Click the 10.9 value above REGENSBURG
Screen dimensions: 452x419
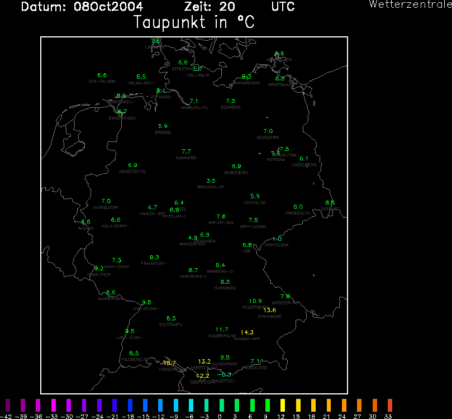pyautogui.click(x=256, y=301)
